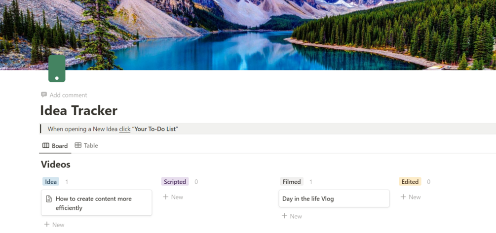
Task: Click the document icon on the content card
Action: click(49, 199)
